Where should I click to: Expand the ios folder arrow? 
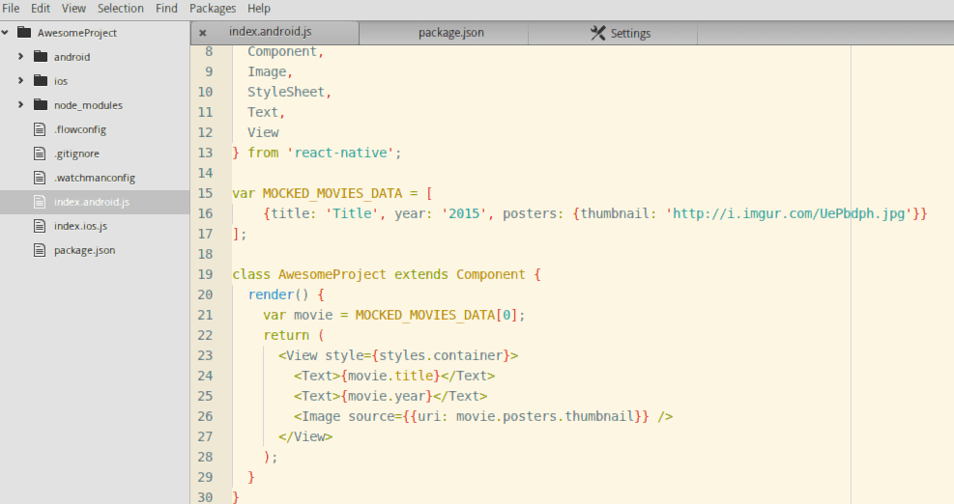20,81
